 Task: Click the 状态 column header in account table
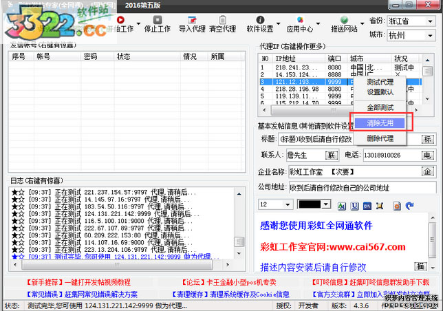coord(147,56)
